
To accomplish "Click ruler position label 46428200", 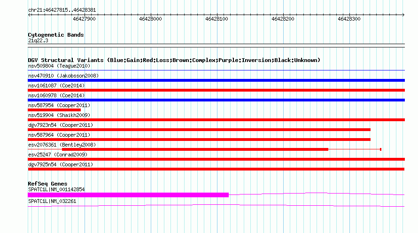I will click(283, 19).
